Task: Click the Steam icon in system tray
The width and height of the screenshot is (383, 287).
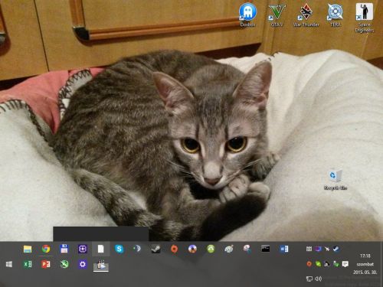Action: point(336,249)
